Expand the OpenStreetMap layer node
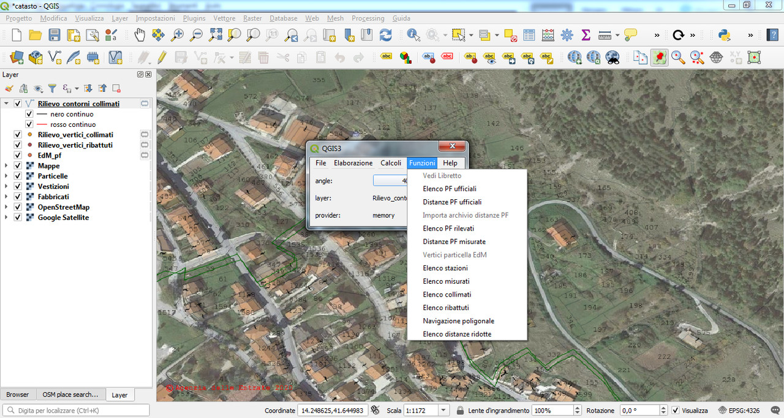Screen dimensions: 784x418 point(7,207)
